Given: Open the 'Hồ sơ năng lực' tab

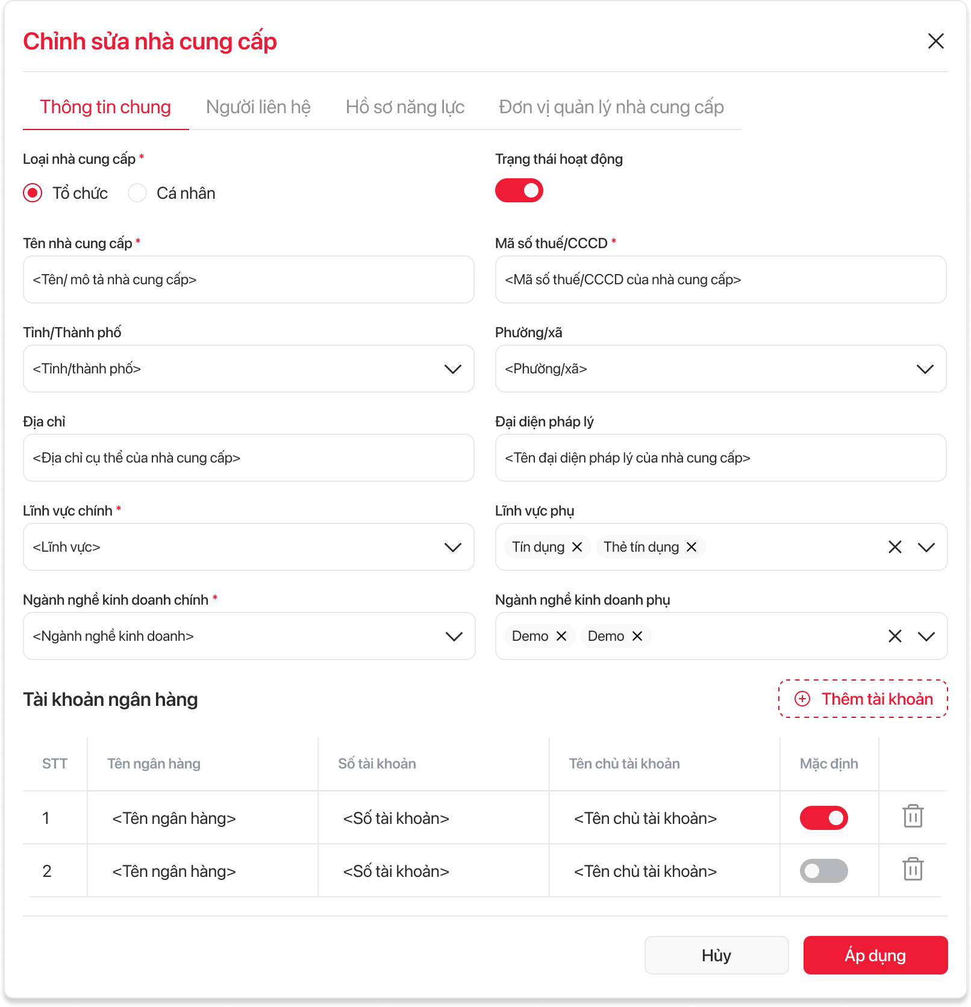Looking at the screenshot, I should pos(405,107).
